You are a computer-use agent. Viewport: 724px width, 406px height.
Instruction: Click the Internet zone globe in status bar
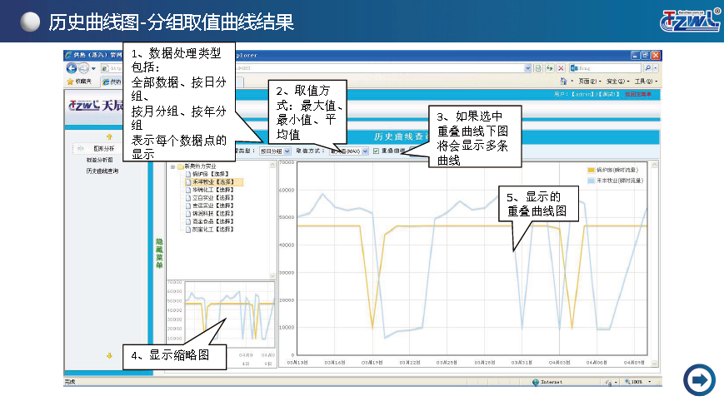pyautogui.click(x=536, y=382)
